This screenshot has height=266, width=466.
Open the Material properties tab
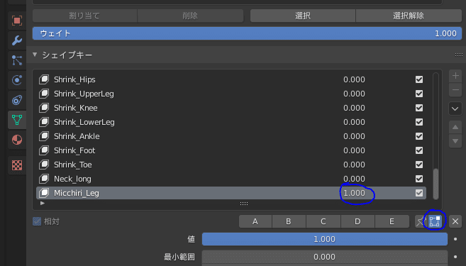point(17,140)
